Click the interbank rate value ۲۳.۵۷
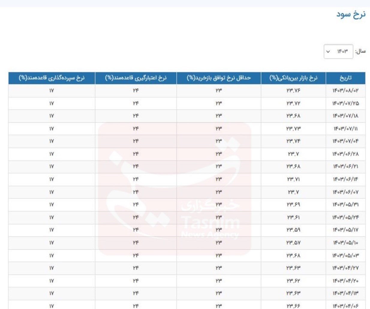This screenshot has height=309, width=370. (293, 242)
